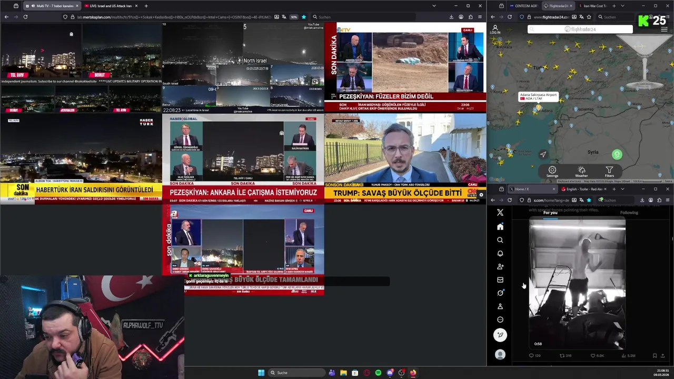Click Habertürk Iran saldırısı stream tile

tap(81, 158)
